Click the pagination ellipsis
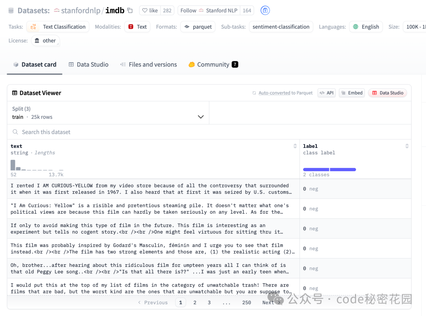This screenshot has height=316, width=426. [226, 303]
